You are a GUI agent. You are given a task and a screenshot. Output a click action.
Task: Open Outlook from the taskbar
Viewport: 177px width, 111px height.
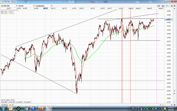pos(11,109)
